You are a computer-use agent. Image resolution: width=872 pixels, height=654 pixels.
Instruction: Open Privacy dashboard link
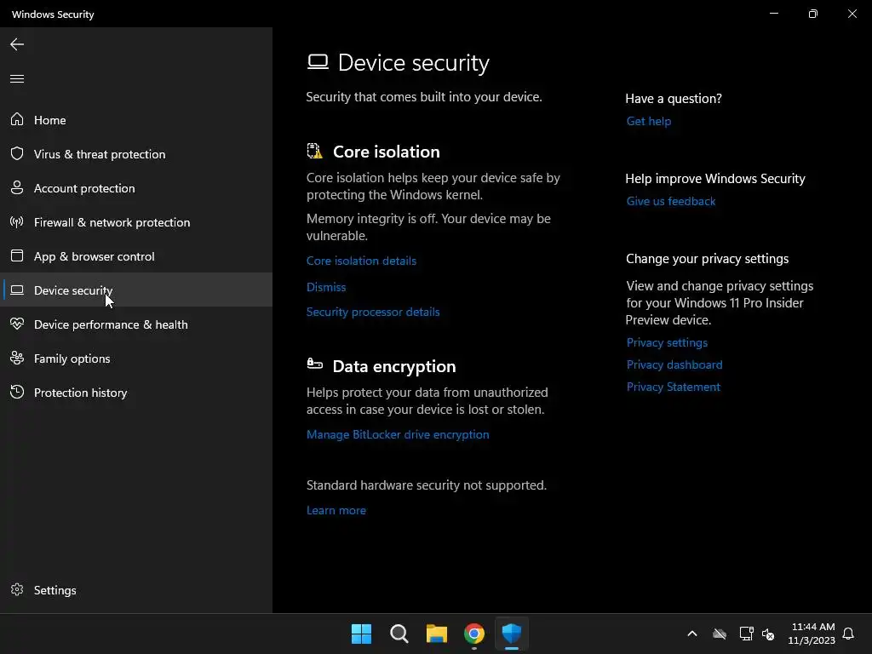tap(674, 364)
